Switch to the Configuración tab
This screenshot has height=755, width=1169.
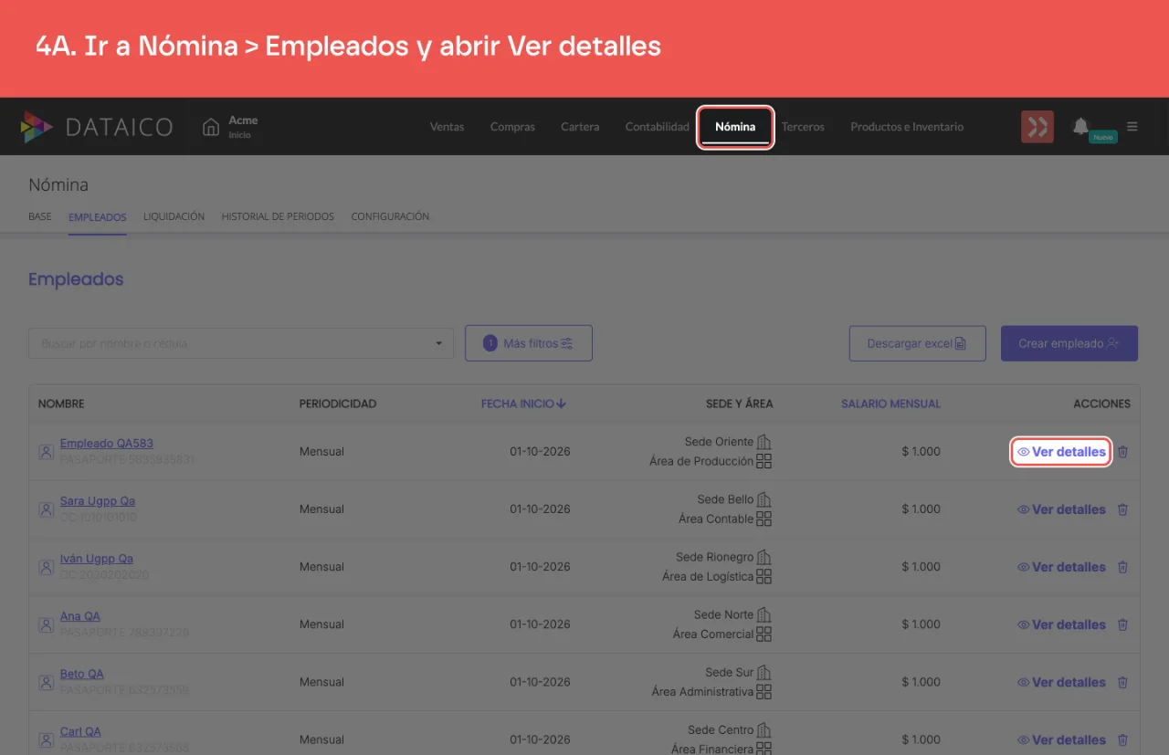[x=390, y=217]
